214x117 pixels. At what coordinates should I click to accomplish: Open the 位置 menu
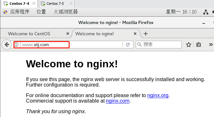point(41,12)
